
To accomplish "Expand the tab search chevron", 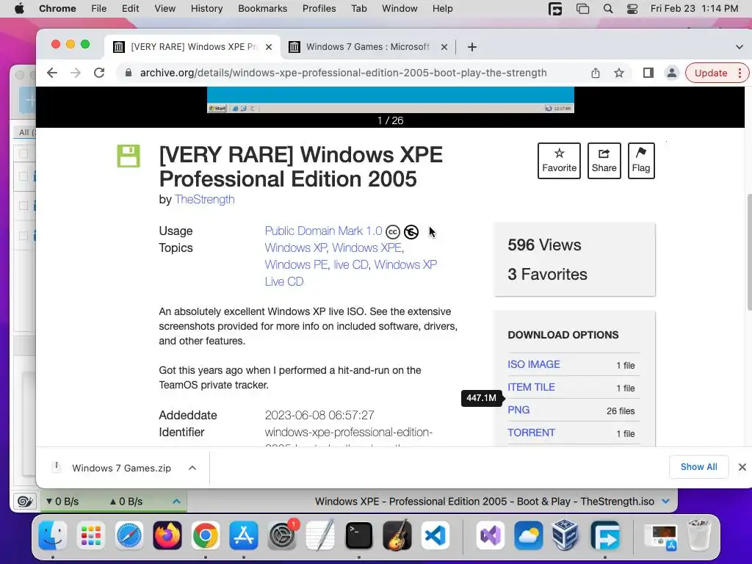I will 739,47.
